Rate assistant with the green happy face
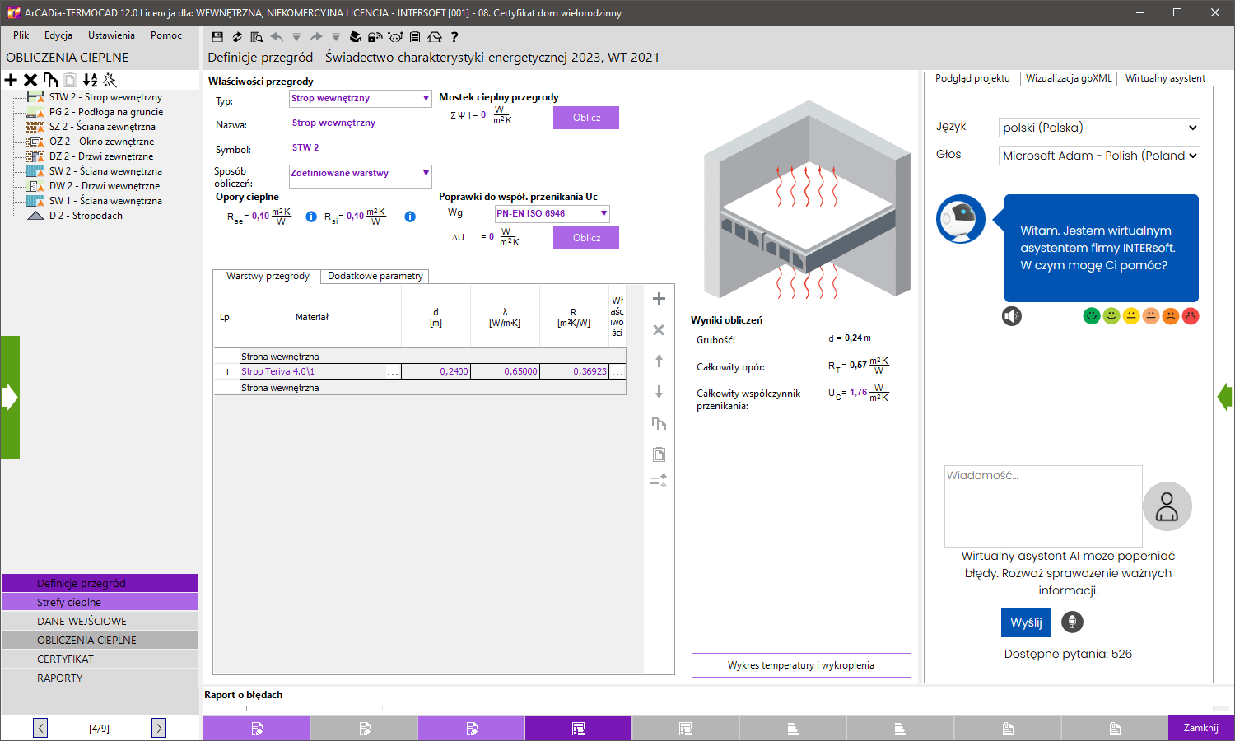This screenshot has width=1235, height=741. 1091,315
